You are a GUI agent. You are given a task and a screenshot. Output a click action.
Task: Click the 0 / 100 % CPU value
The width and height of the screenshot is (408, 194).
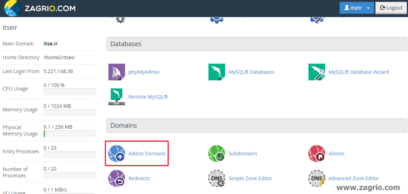click(54, 85)
